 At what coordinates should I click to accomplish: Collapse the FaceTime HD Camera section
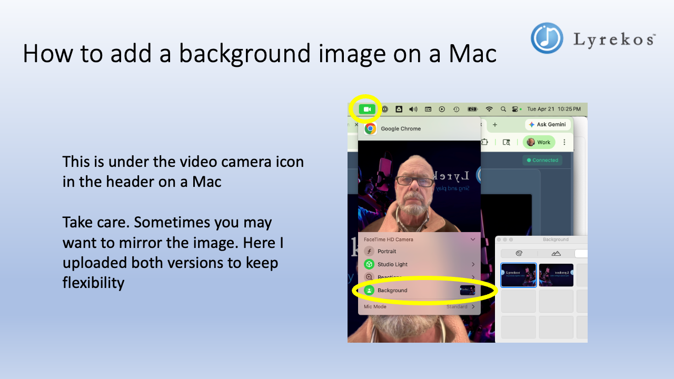click(x=472, y=240)
